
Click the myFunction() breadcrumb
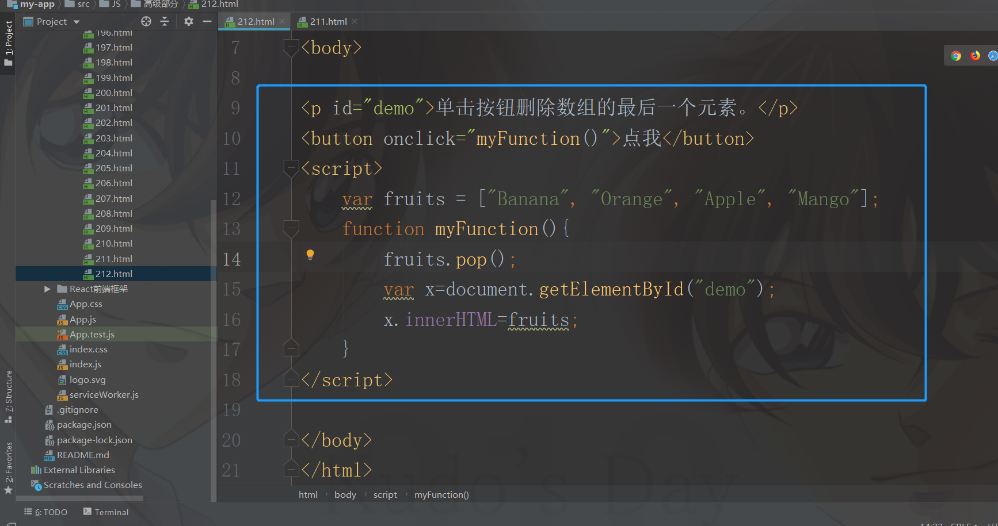point(441,494)
